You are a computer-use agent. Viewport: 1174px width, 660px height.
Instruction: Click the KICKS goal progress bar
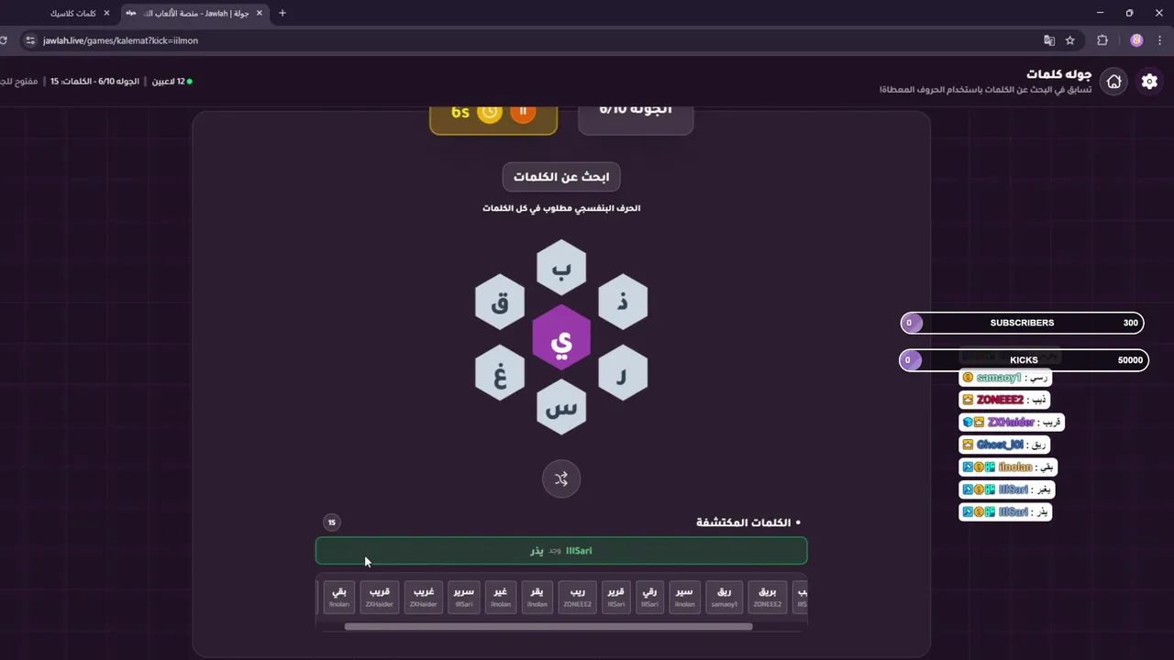click(x=1023, y=360)
